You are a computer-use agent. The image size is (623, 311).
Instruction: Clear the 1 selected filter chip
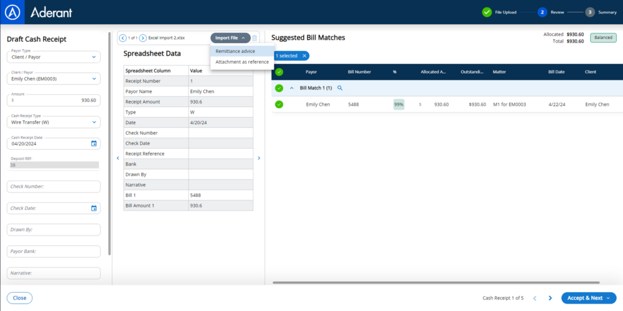tap(304, 55)
